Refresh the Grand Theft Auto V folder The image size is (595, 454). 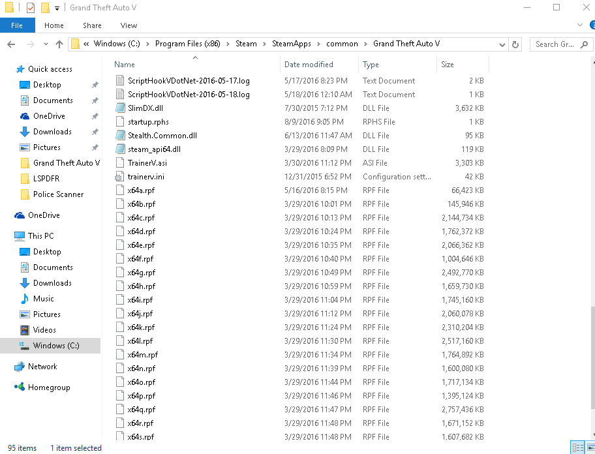515,44
